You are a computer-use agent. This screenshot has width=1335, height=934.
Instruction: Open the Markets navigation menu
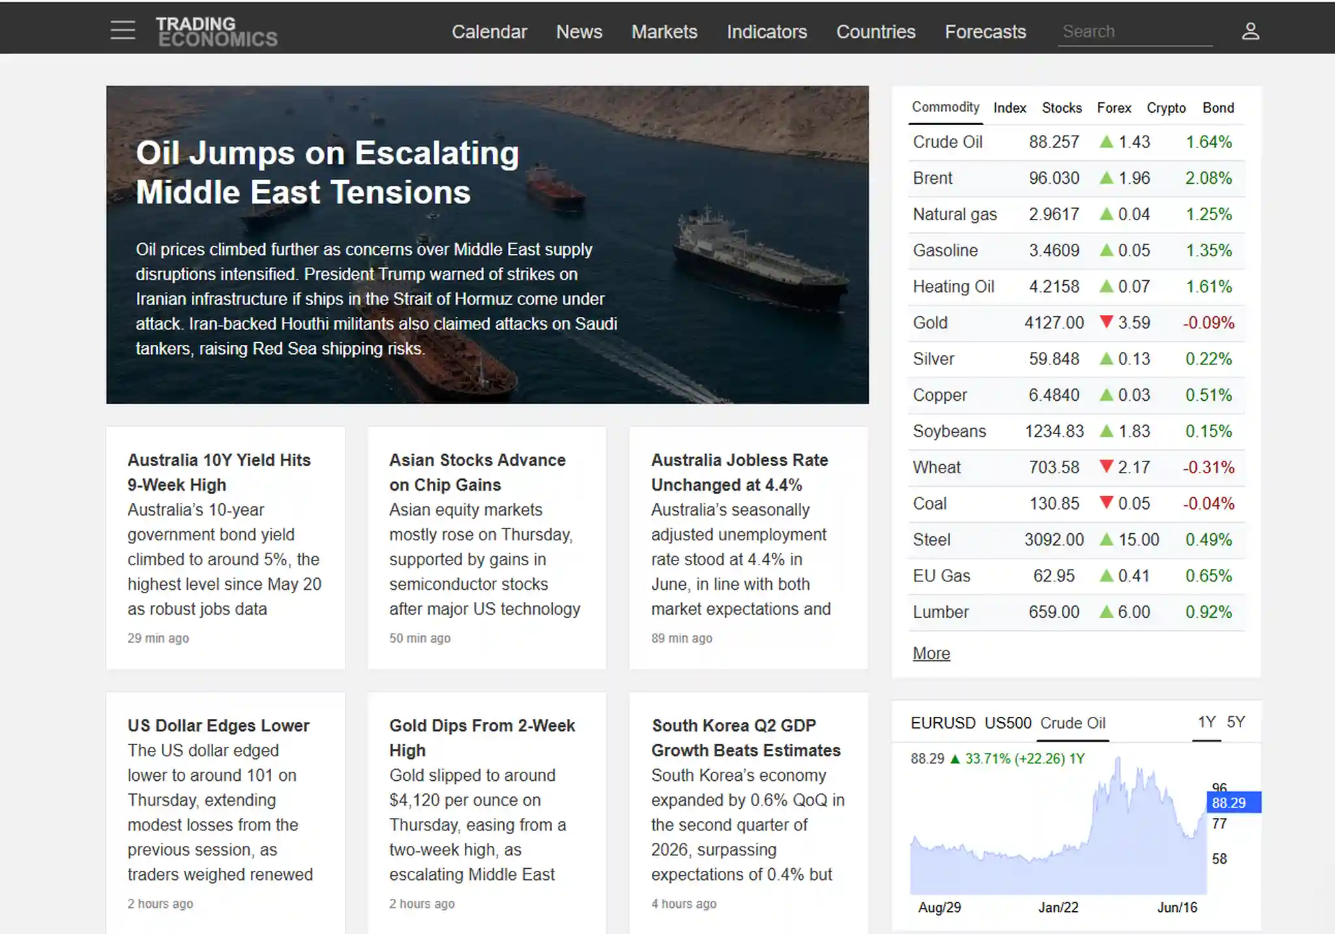(x=664, y=31)
